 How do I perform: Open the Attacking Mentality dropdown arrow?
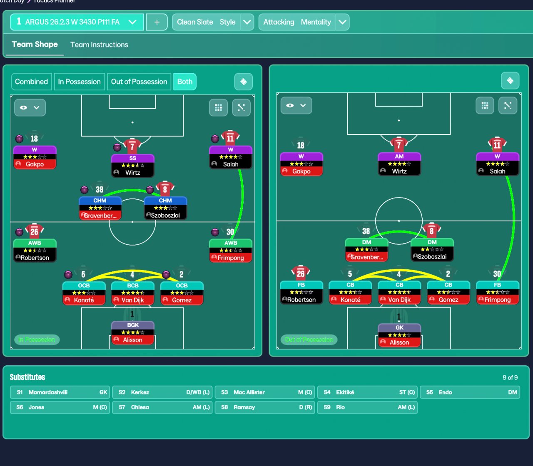point(343,22)
